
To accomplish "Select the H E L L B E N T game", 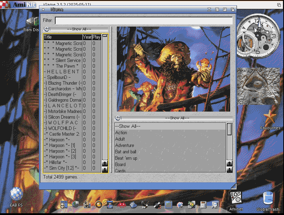I will pos(73,72).
